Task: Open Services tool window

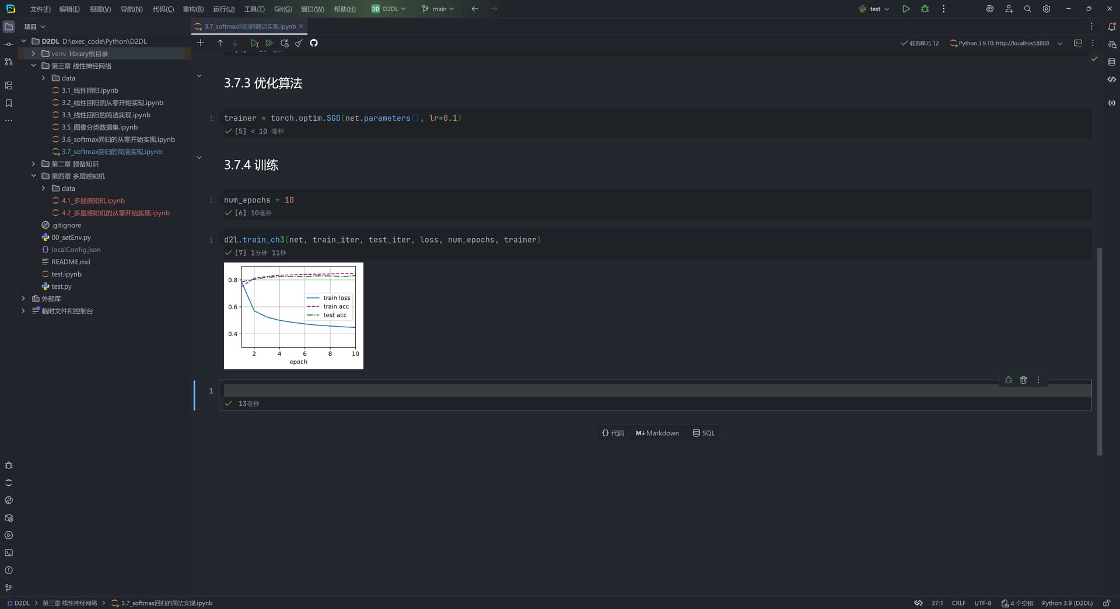Action: [x=9, y=535]
